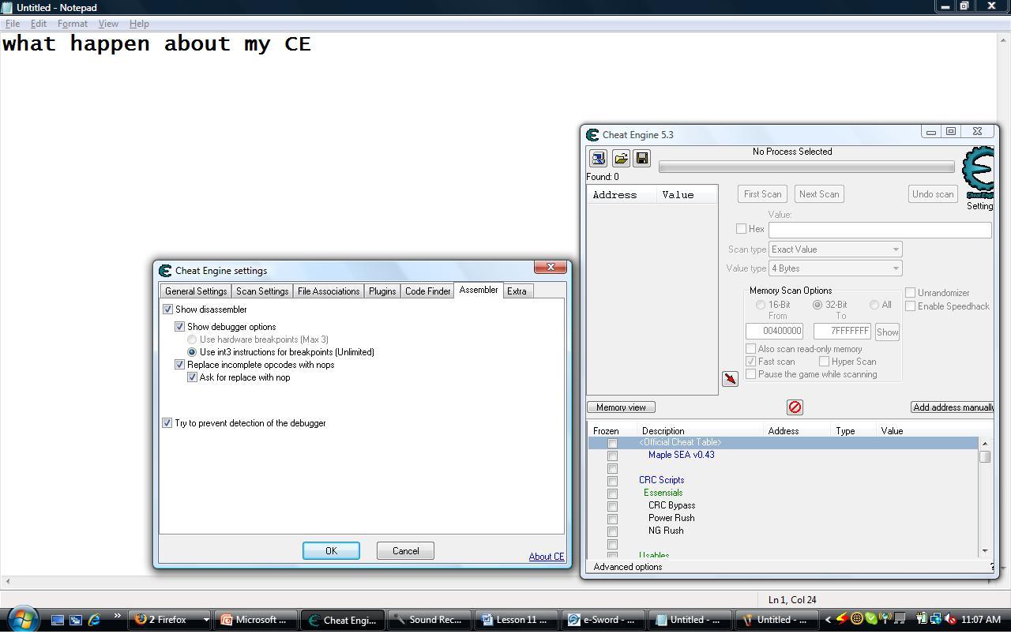Image resolution: width=1011 pixels, height=634 pixels.
Task: Launch Internet Explorer from quick launch
Action: coord(94,620)
